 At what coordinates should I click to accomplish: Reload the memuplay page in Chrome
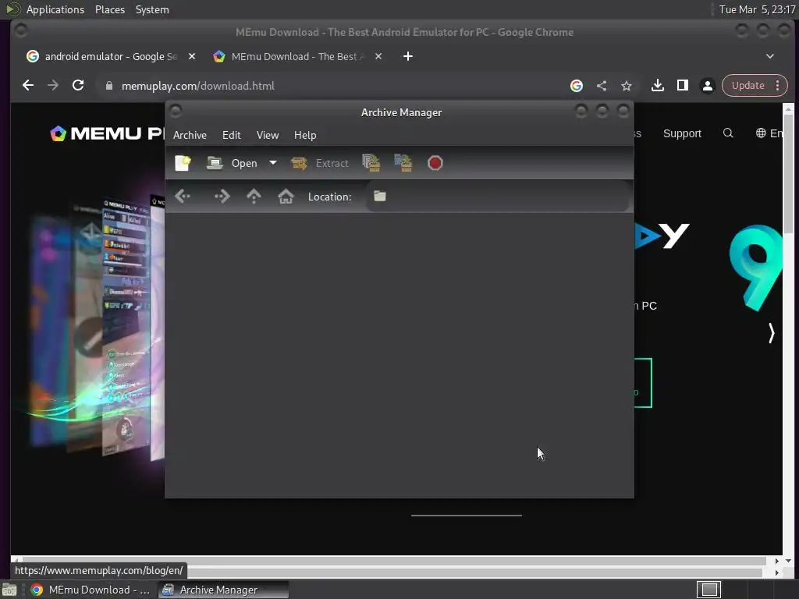(78, 86)
